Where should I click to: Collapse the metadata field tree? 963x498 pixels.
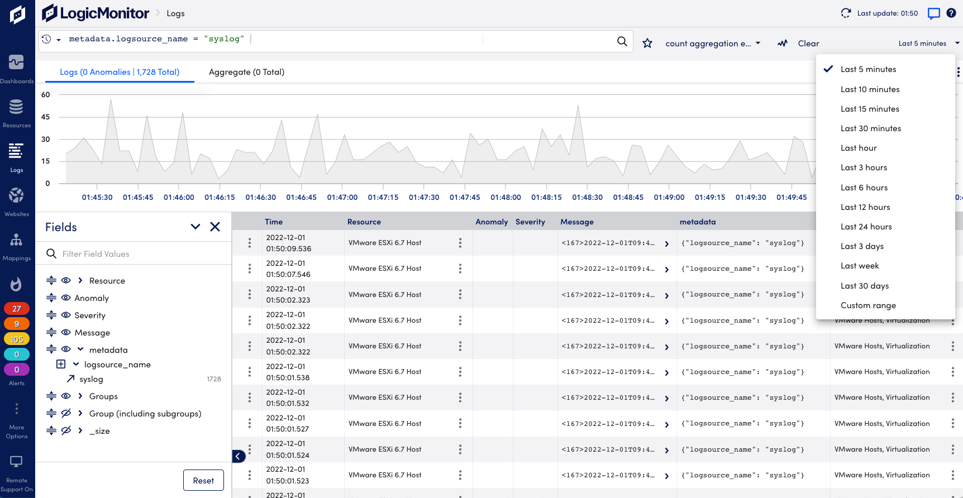coord(80,349)
